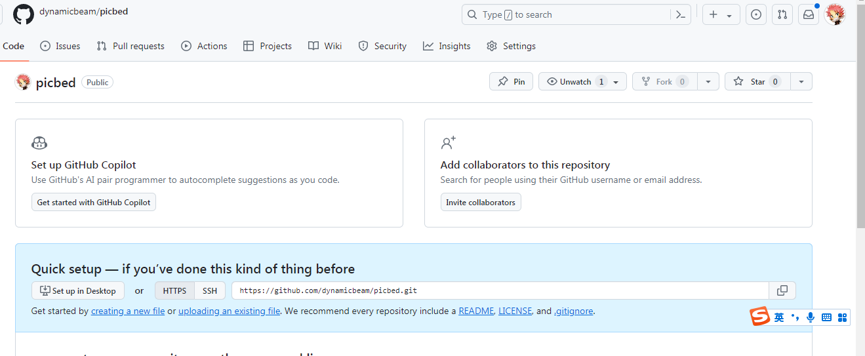Open the issues icon in top header

pyautogui.click(x=756, y=14)
